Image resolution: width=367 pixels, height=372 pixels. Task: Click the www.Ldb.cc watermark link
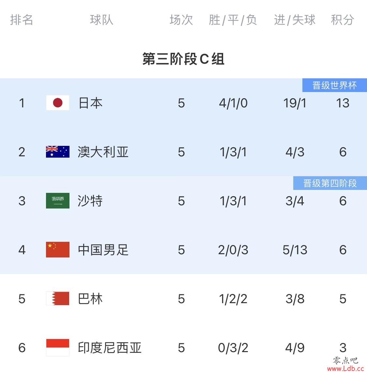tap(345, 368)
